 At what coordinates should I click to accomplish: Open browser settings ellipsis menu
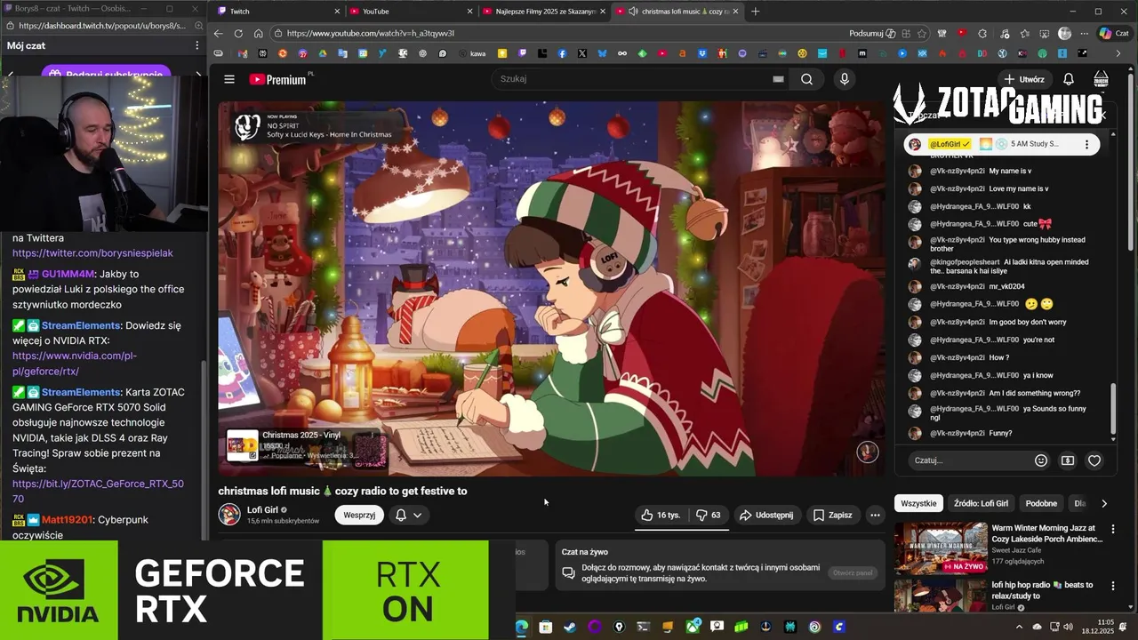coord(1084,34)
